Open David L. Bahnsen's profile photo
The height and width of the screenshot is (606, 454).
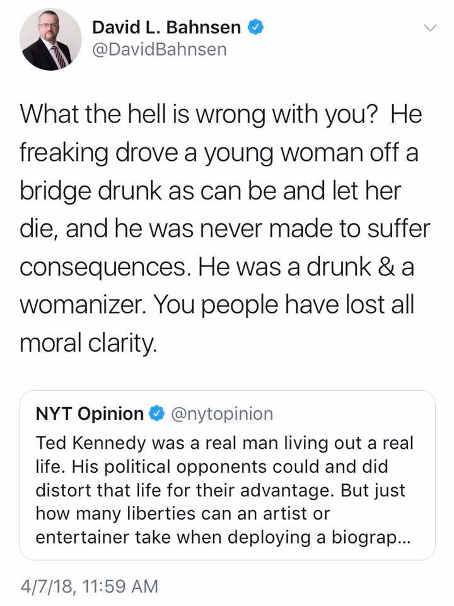50,39
